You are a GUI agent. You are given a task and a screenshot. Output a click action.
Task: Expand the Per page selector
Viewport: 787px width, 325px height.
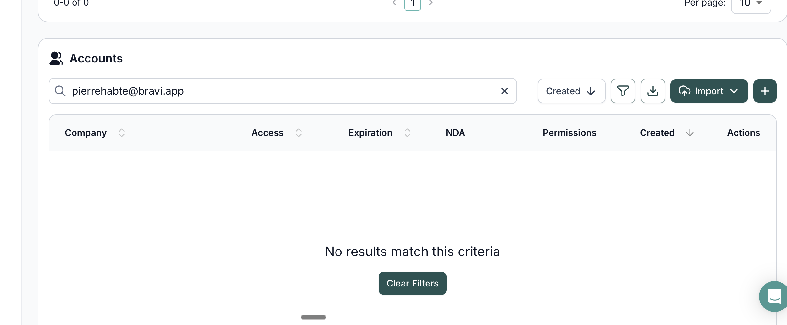pos(751,3)
